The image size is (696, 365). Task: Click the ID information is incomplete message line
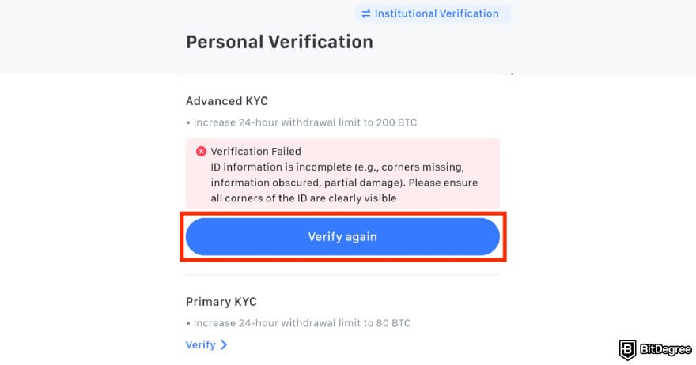click(x=338, y=167)
